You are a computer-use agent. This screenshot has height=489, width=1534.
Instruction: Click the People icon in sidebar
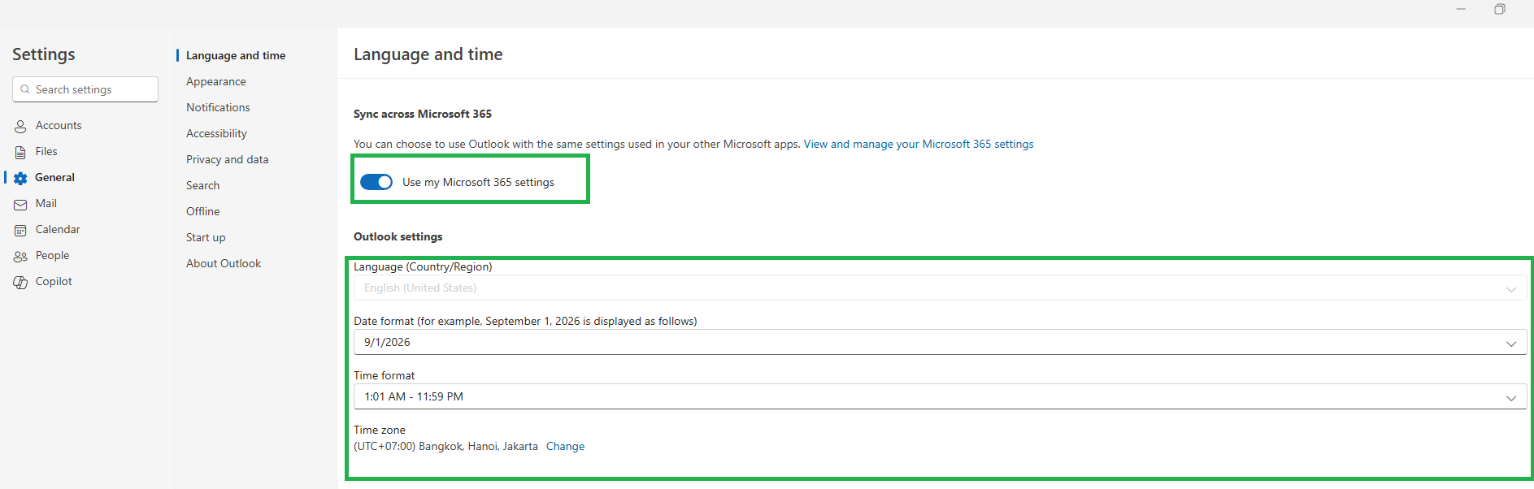point(20,256)
